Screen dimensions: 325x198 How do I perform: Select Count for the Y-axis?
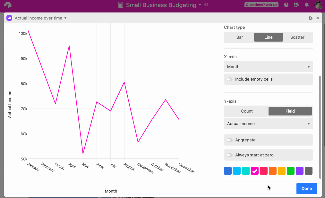pos(247,111)
